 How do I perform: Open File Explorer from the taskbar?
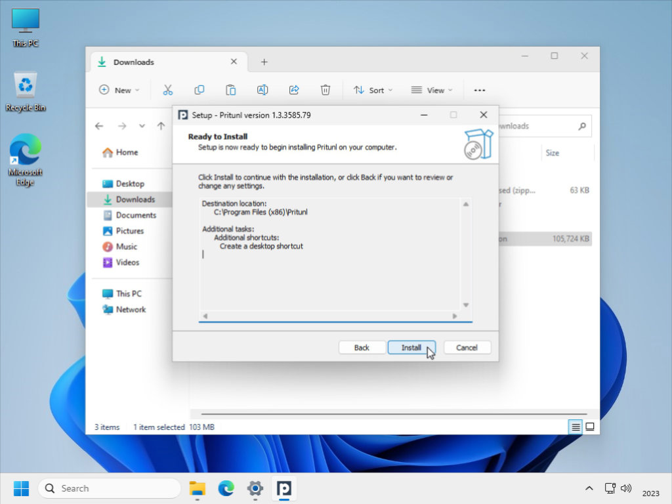[197, 488]
